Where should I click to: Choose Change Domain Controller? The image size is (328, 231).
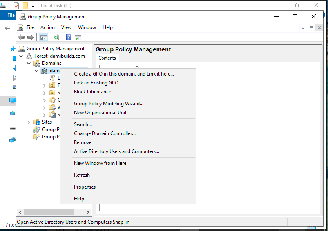pyautogui.click(x=105, y=133)
